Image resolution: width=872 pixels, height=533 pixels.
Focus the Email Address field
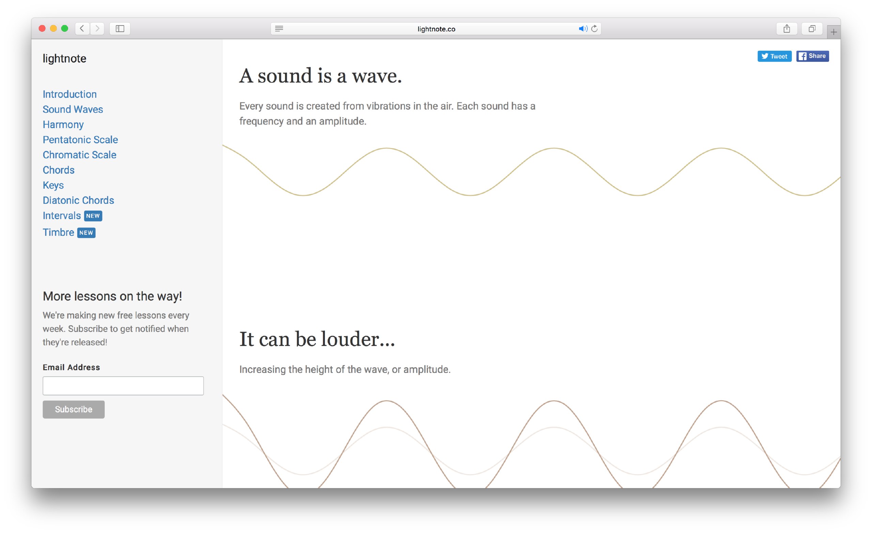tap(123, 386)
